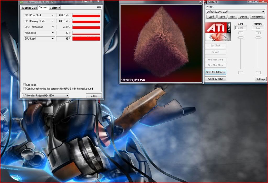Open the GPU Core Clock sensor dropdown
Viewport: 268px width, 183px height.
[x=53, y=15]
